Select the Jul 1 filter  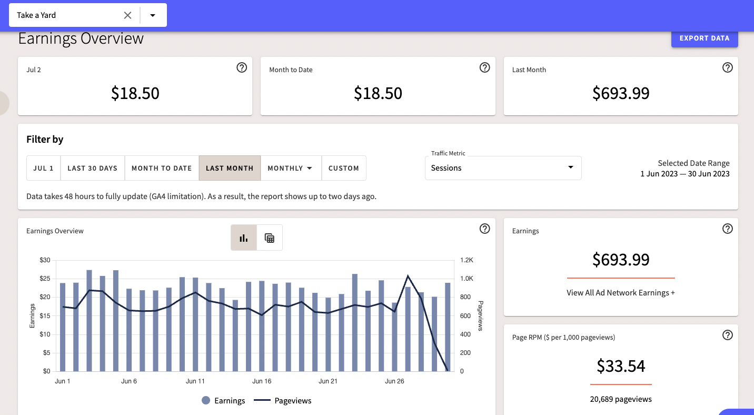pyautogui.click(x=44, y=168)
